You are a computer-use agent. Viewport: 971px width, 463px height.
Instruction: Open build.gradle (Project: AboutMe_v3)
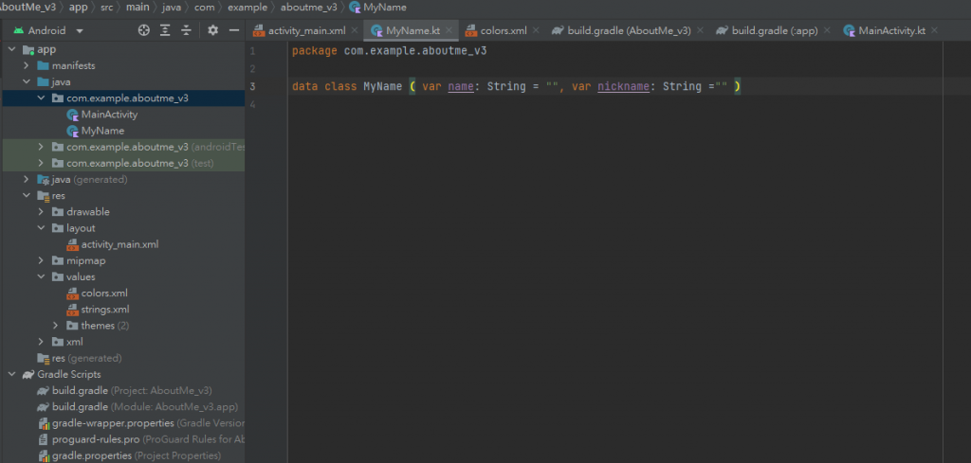pos(132,391)
